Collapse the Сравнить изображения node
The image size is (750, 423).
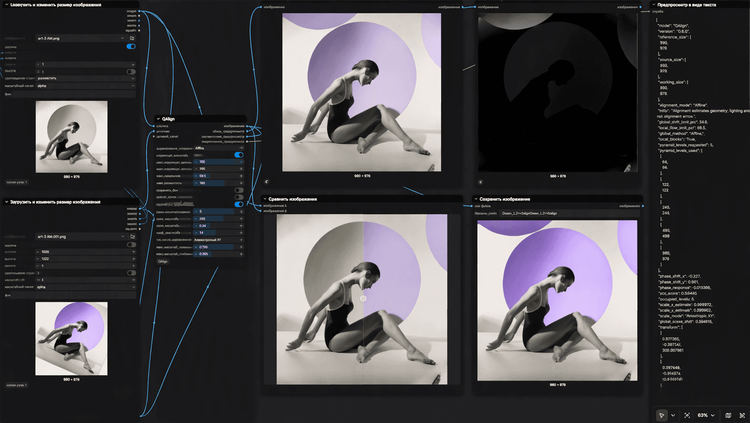(x=265, y=199)
